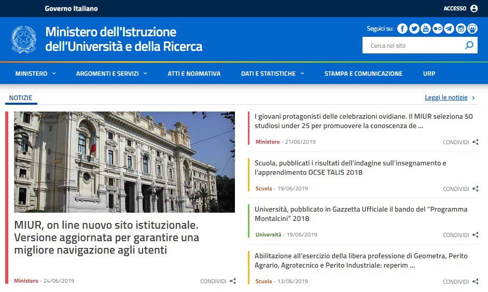Viewport: 488px width, 292px height.
Task: Click the ministry building photo thumbnail
Action: (124, 162)
